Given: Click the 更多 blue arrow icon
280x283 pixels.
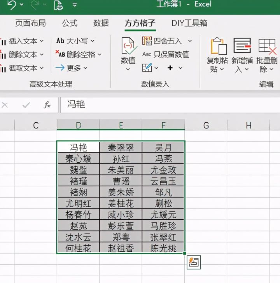Looking at the screenshot, I should coord(60,68).
